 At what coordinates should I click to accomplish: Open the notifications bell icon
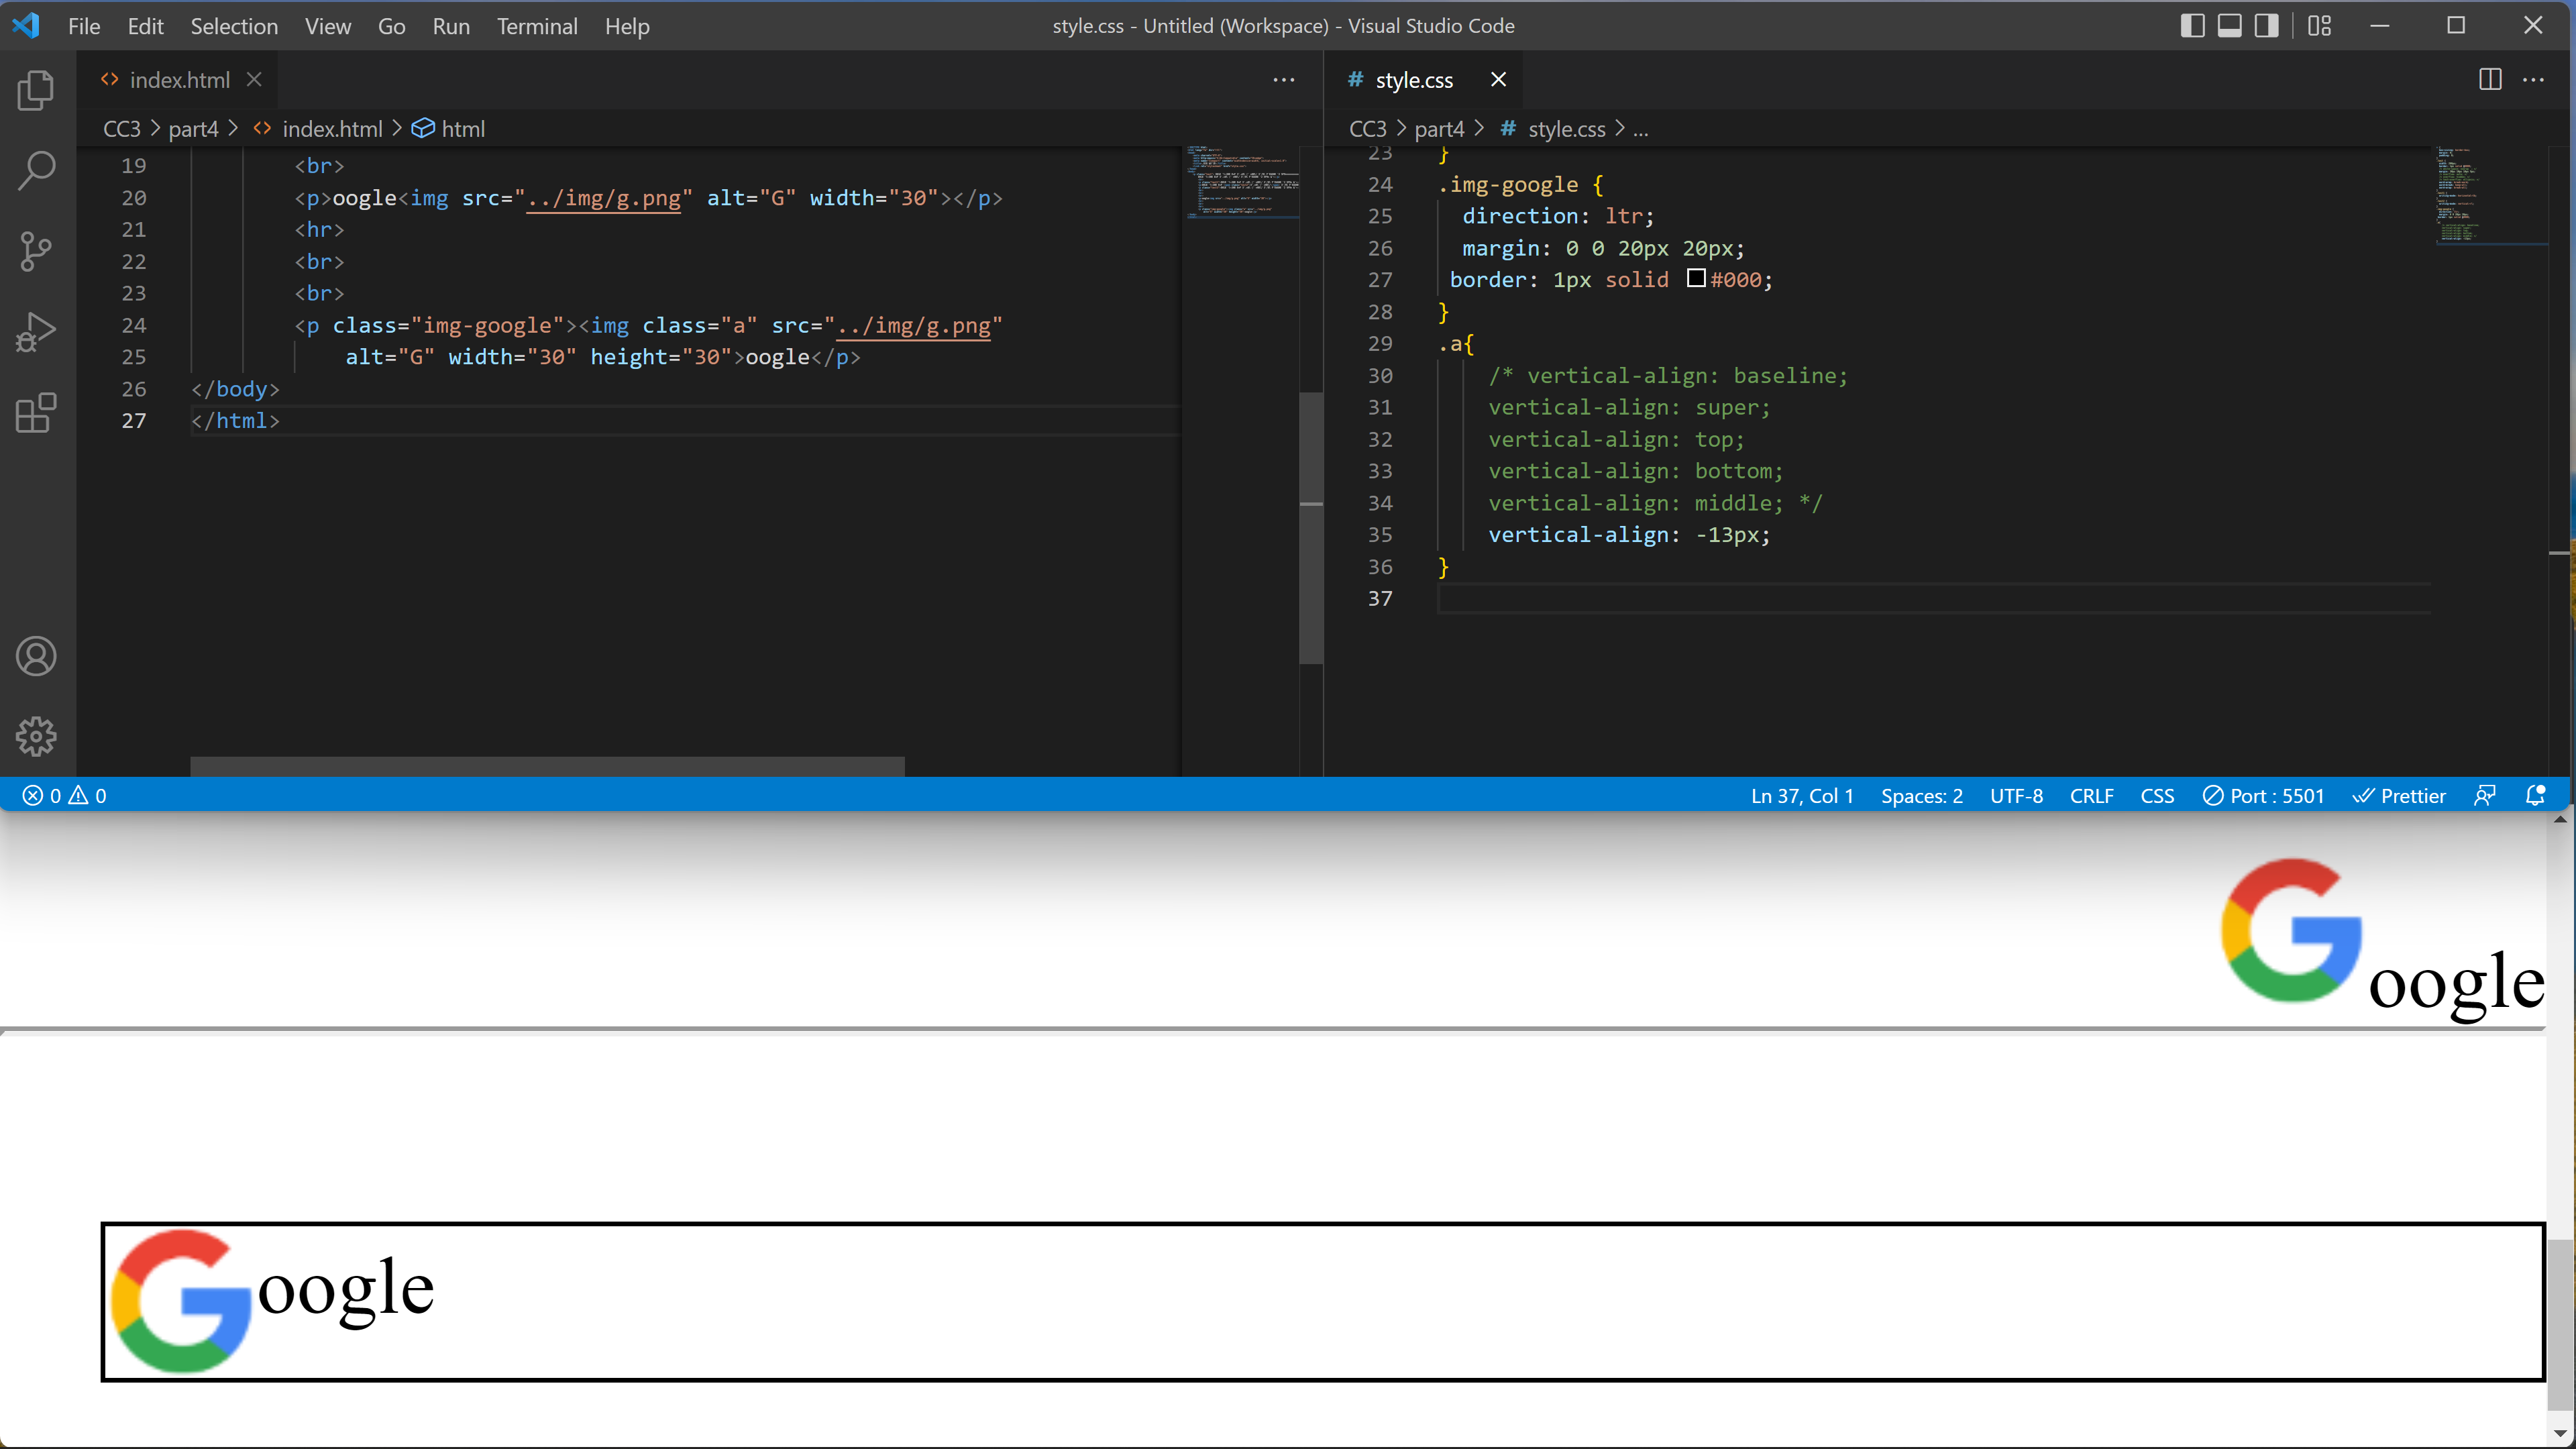[2535, 796]
